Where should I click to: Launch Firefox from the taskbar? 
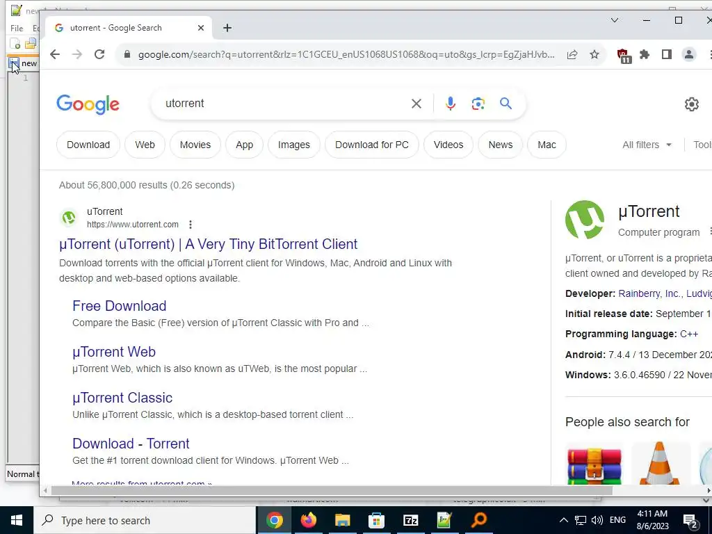coord(308,520)
